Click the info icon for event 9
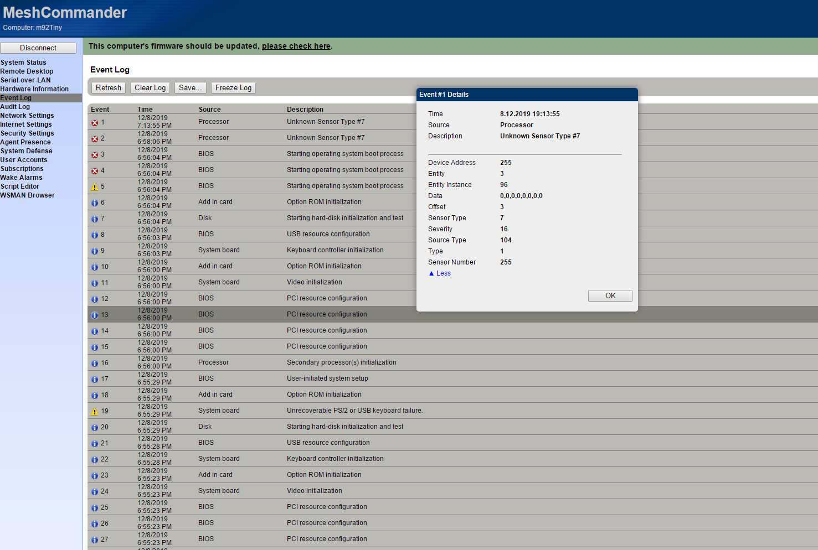This screenshot has width=818, height=550. pyautogui.click(x=95, y=251)
